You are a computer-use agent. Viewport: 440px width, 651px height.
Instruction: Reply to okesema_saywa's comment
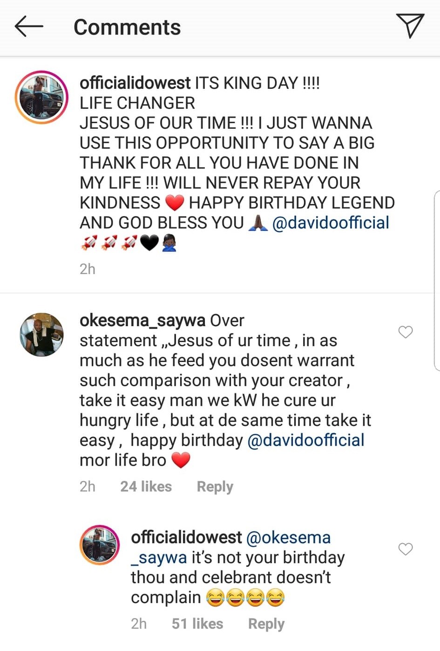click(215, 487)
